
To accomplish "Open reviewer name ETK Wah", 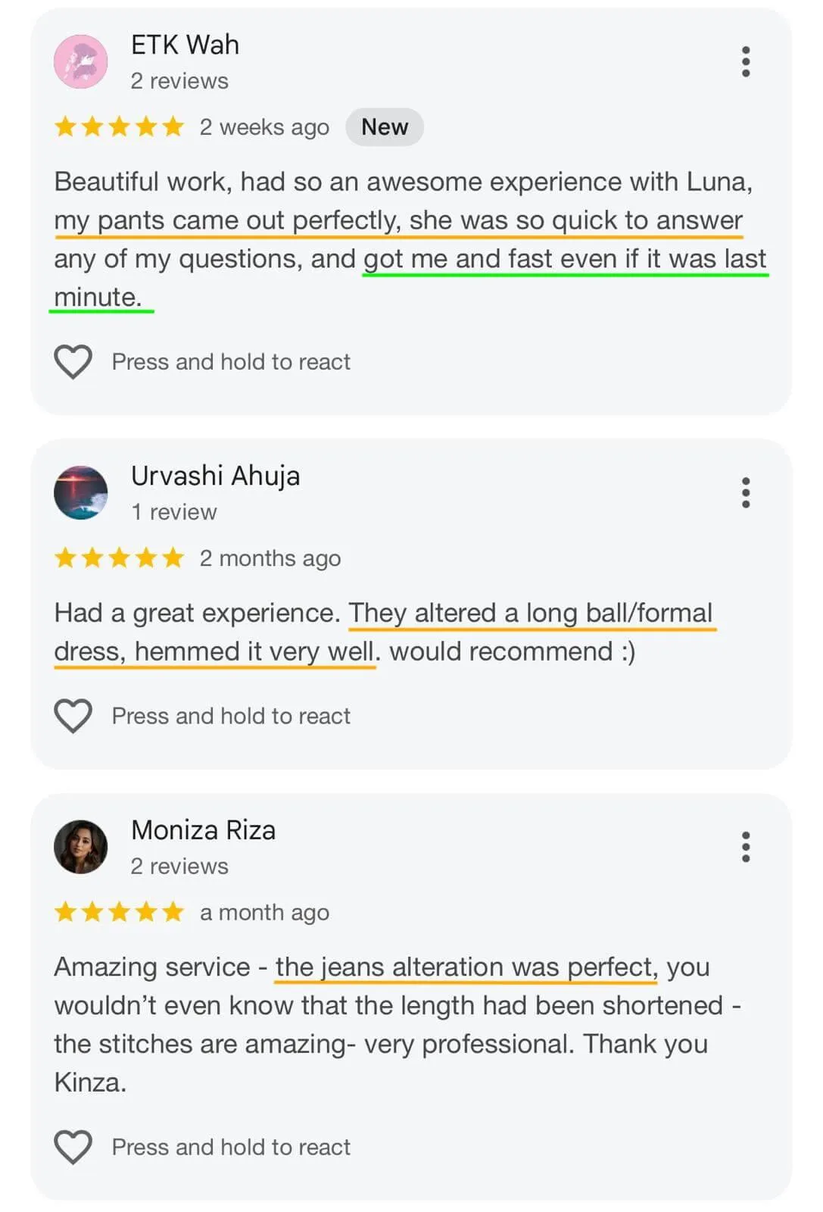I will tap(185, 45).
